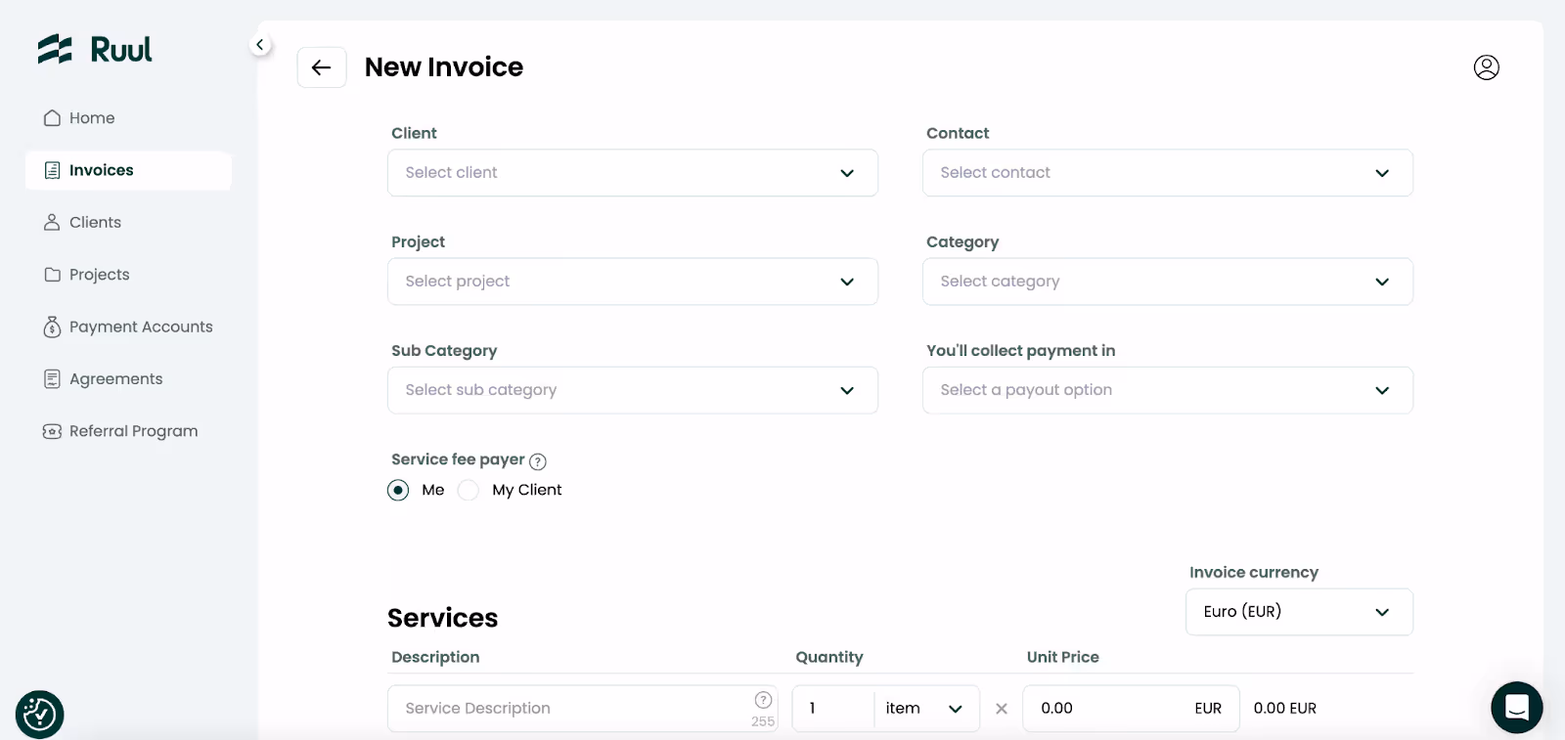This screenshot has width=1565, height=740.
Task: Click the Referral Program ticket icon
Action: (x=53, y=431)
